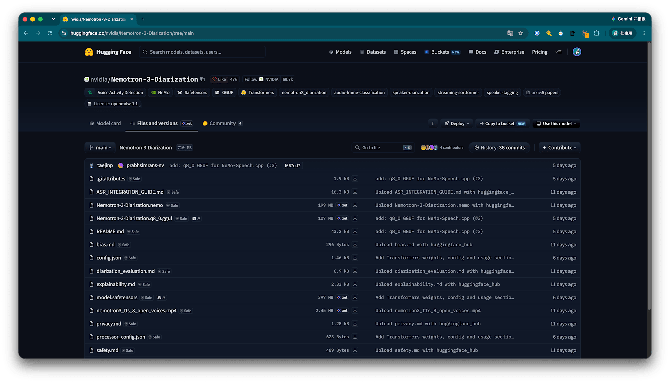Click the speaker-diarization tag
Screen dimensions: 670x383
(x=411, y=93)
